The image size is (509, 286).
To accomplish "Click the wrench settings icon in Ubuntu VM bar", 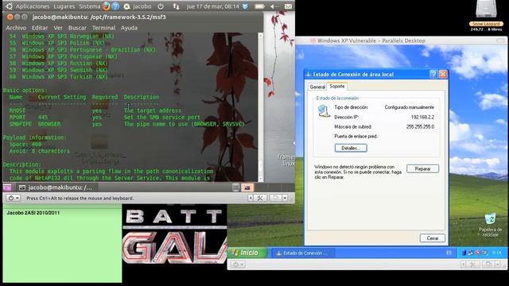I will pyautogui.click(x=260, y=198).
